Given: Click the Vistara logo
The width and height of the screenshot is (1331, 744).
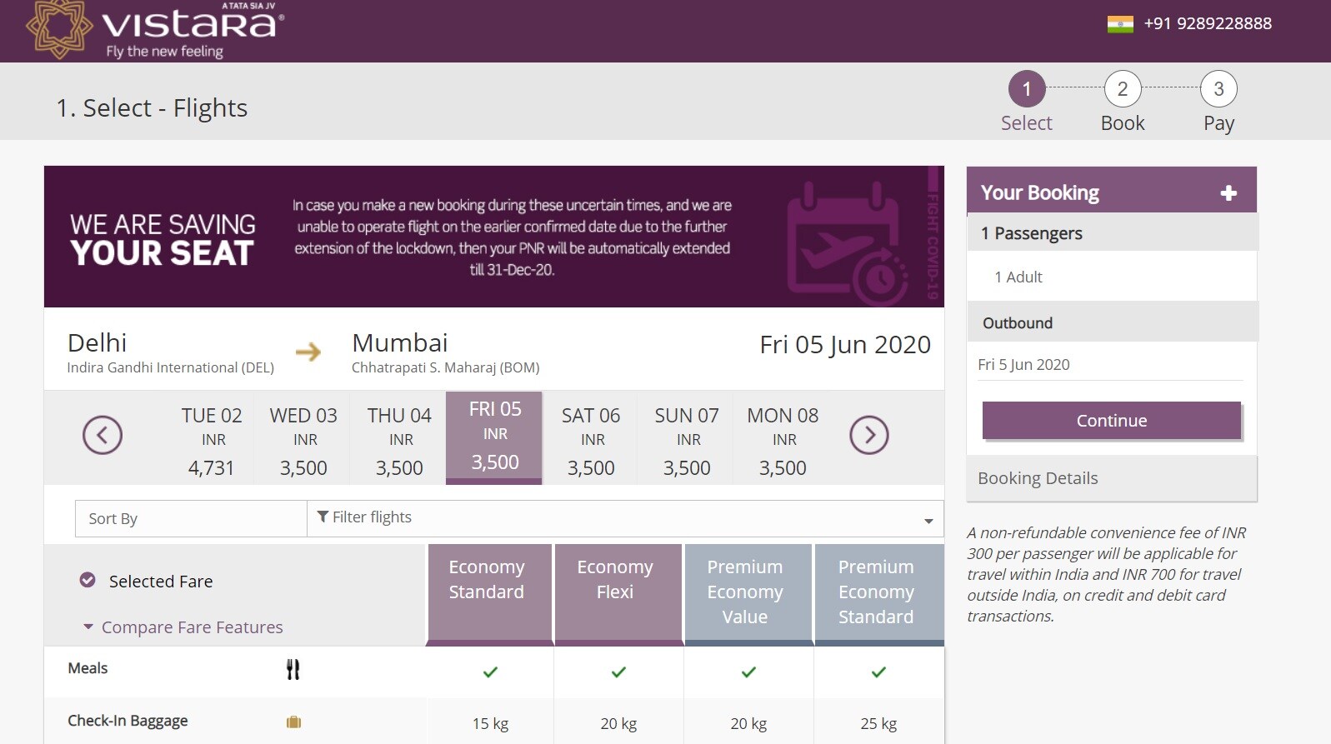Looking at the screenshot, I should pyautogui.click(x=155, y=30).
